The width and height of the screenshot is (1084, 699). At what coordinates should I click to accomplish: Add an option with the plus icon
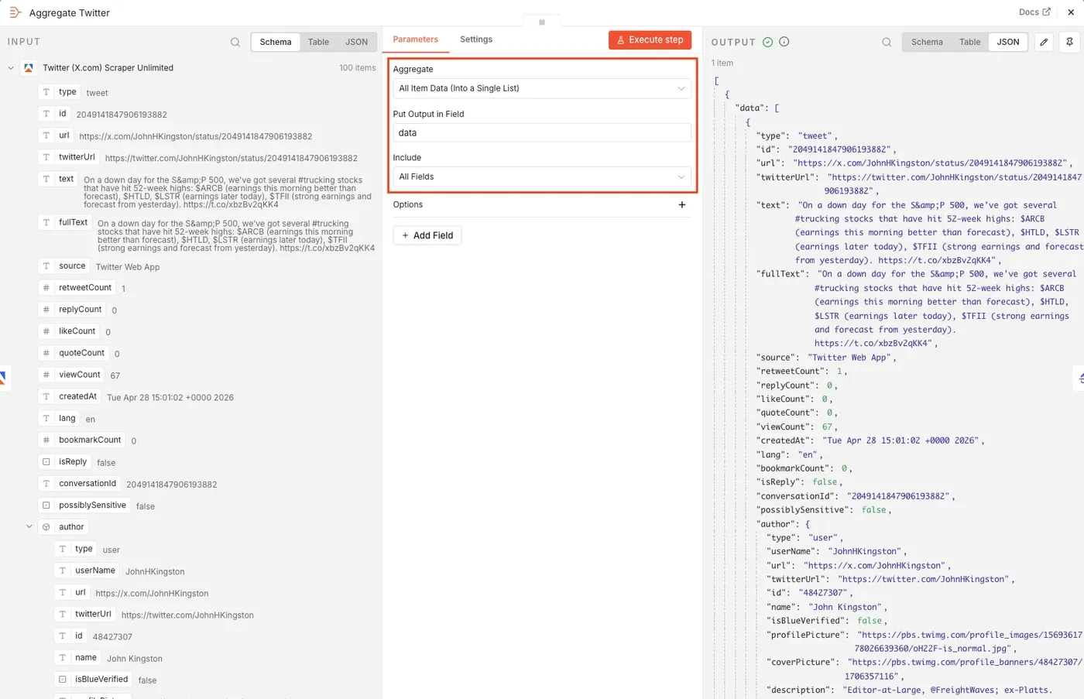coord(682,204)
